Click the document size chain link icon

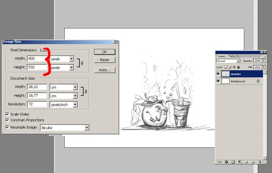click(x=86, y=91)
